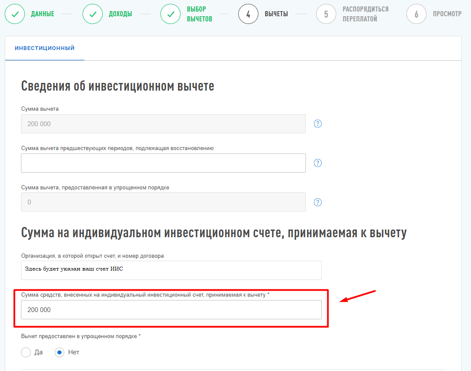Click the Вычет предоставлен в упрощенном порядке label
This screenshot has width=471, height=371.
point(81,336)
